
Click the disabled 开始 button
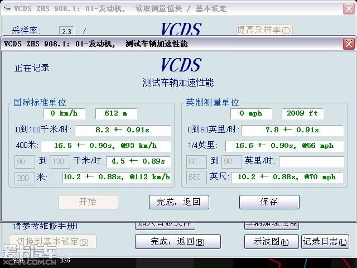point(88,202)
